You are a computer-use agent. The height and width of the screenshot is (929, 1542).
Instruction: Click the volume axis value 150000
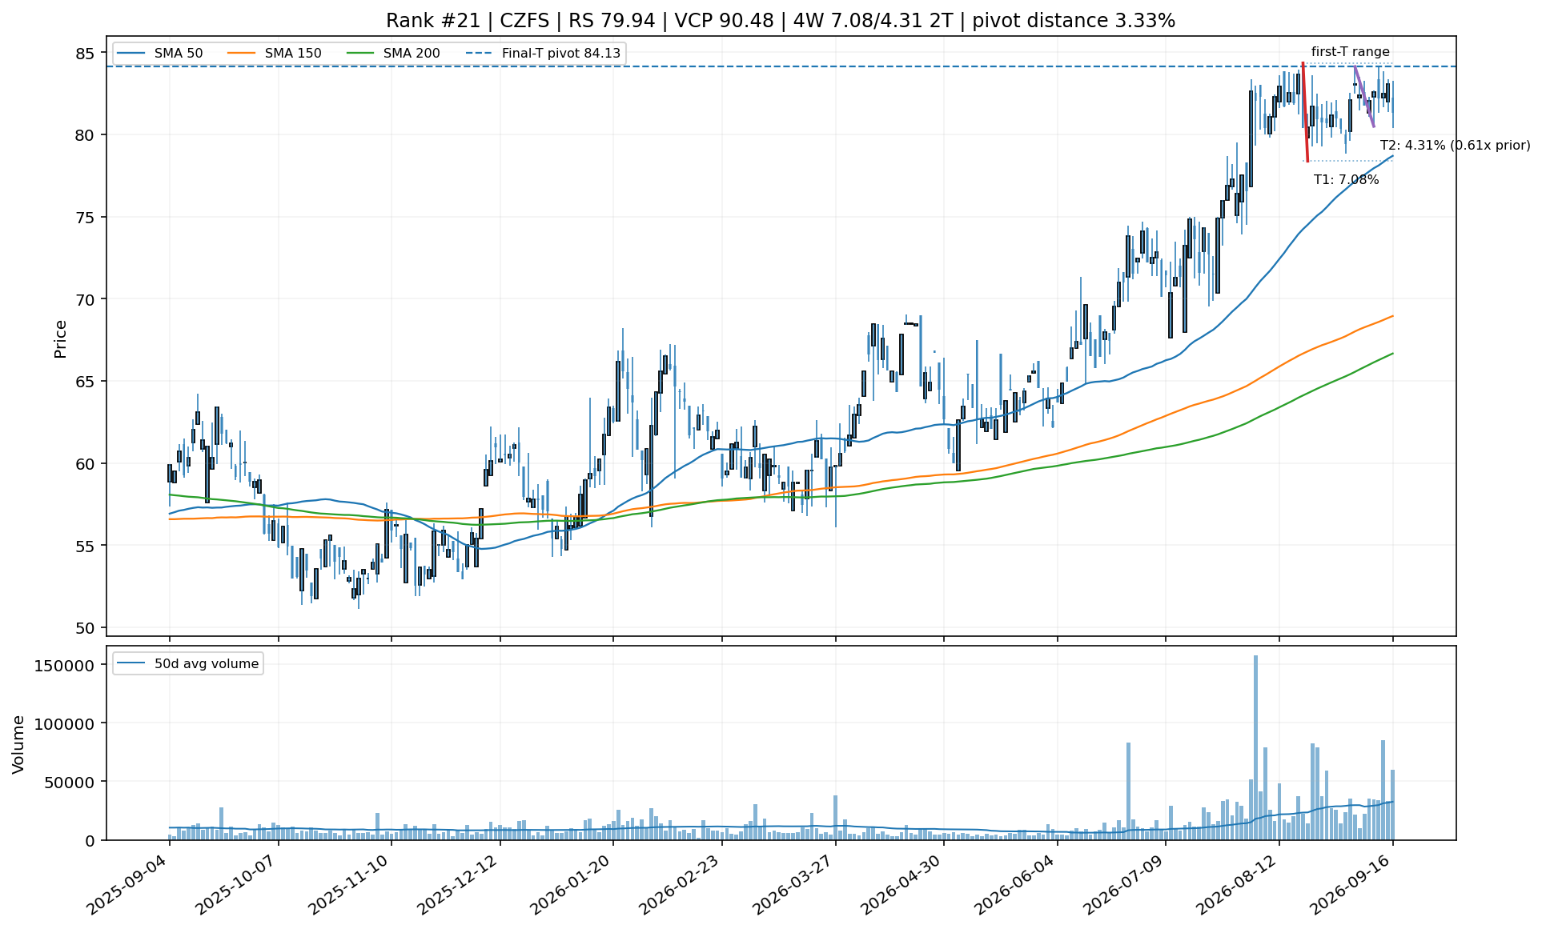coord(63,666)
